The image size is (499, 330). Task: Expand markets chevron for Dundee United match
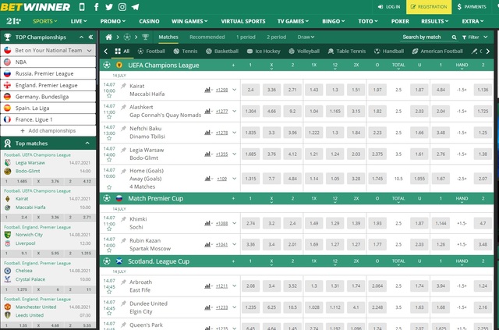(234, 307)
